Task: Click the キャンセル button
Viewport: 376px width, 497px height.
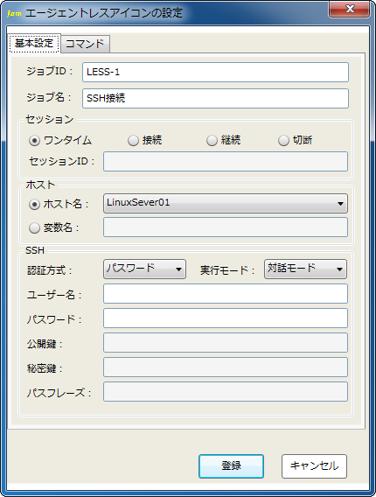Action: [314, 465]
